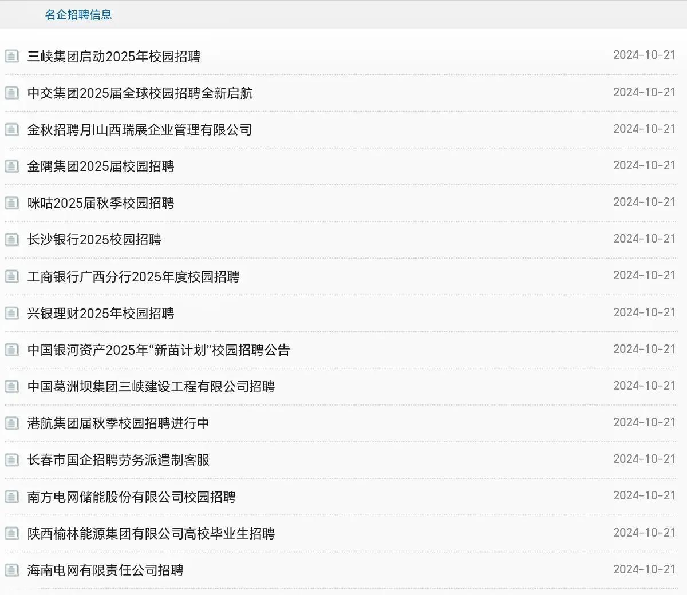This screenshot has width=687, height=595.
Task: Click document icon beside 中国银河资产2025年
Action: pos(12,350)
